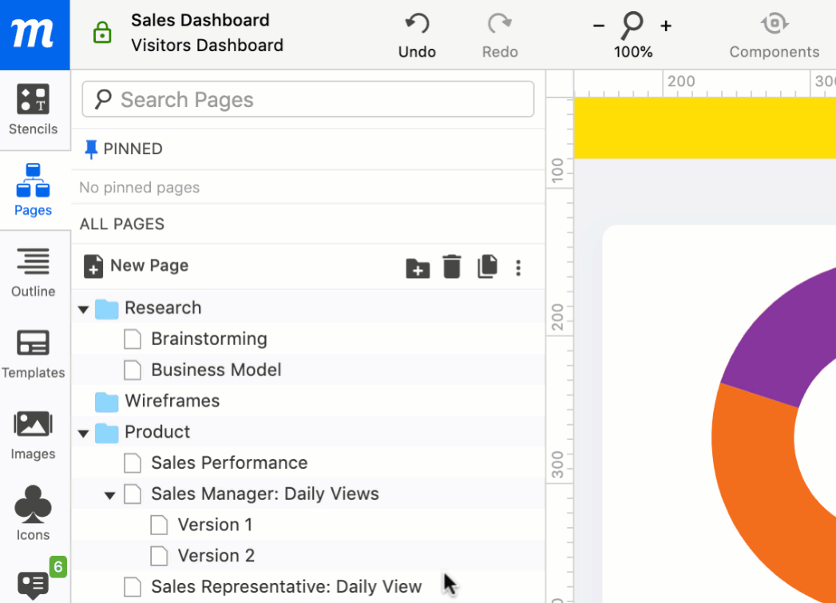The height and width of the screenshot is (603, 836).
Task: Click the Undo arrow
Action: tap(417, 25)
